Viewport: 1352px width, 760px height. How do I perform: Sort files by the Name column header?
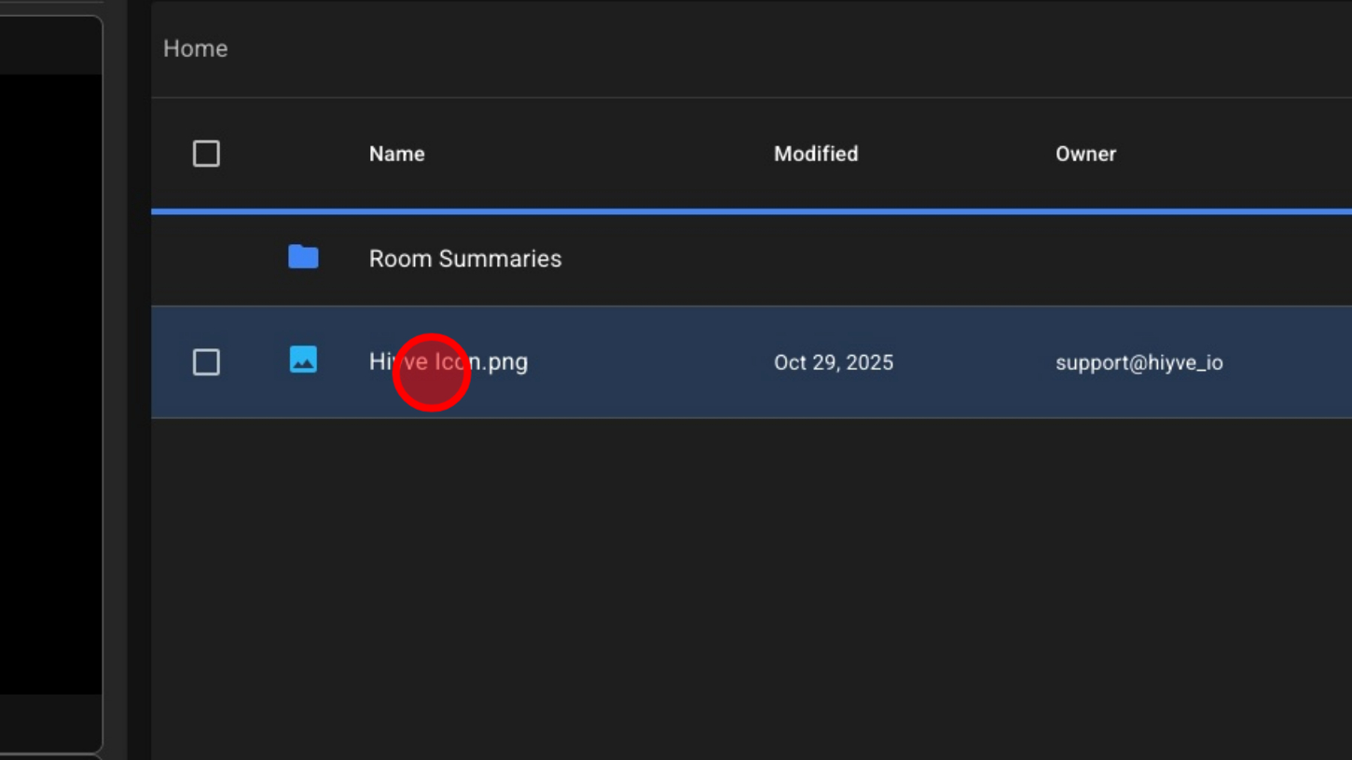396,155
